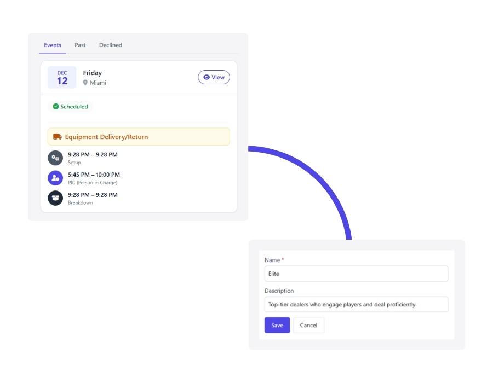Click the truck icon for Equipment Delivery/Return
Screen dimensions: 493x383
click(58, 137)
